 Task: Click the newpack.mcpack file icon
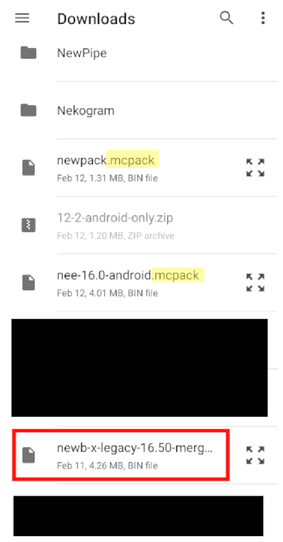pos(28,168)
